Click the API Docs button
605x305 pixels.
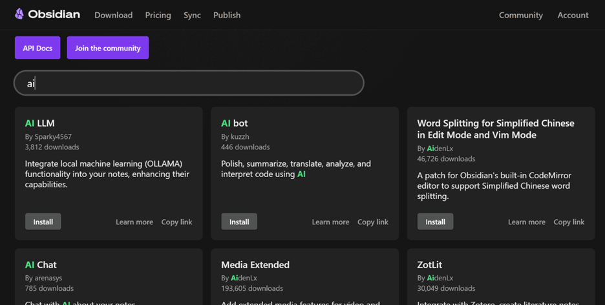coord(37,48)
